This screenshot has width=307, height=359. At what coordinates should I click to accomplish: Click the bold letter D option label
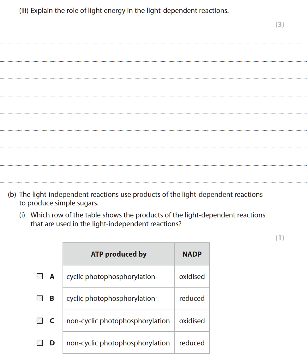coord(52,343)
